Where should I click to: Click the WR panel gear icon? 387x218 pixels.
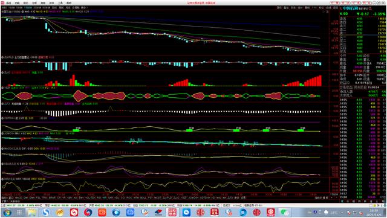pyautogui.click(x=2, y=179)
